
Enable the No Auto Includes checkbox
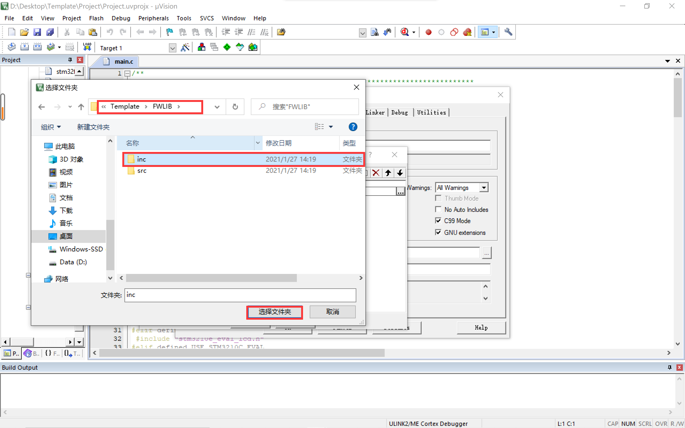pyautogui.click(x=438, y=209)
